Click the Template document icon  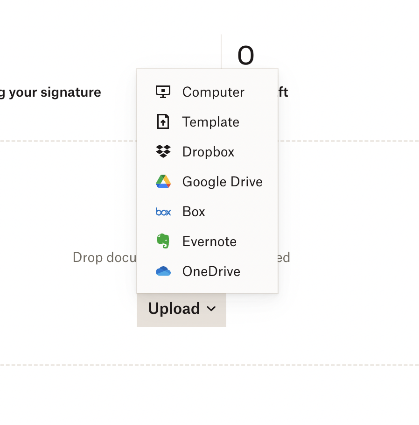click(163, 122)
